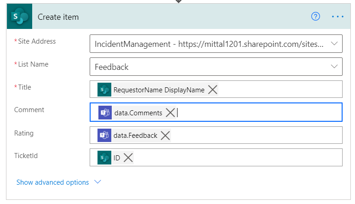355x204 pixels.
Task: Click the SharePoint icon on RequestorName token
Action: pos(104,90)
